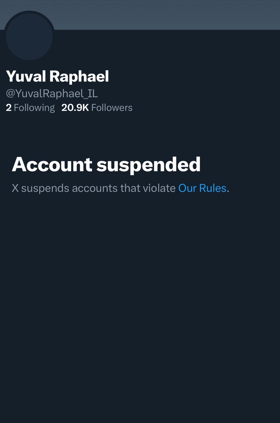The height and width of the screenshot is (423, 280).
Task: Open the Our Rules link
Action: (202, 188)
